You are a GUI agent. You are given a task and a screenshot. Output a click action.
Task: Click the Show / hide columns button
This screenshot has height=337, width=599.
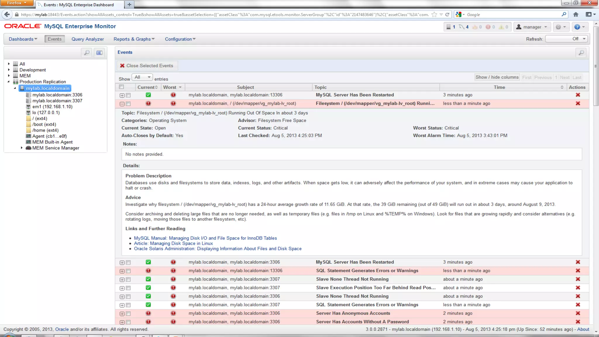[x=497, y=77]
